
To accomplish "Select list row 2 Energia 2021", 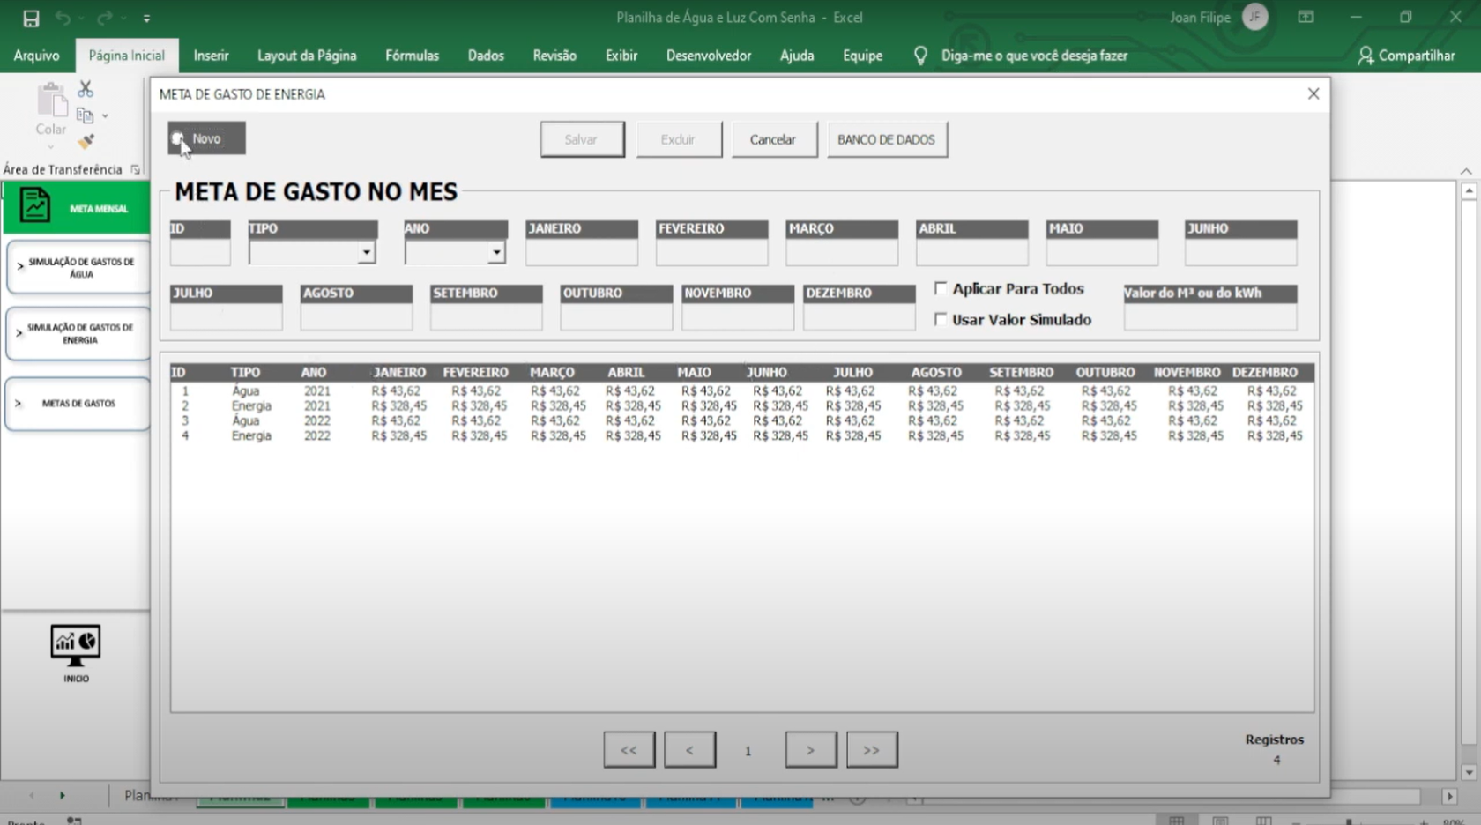I will [741, 406].
